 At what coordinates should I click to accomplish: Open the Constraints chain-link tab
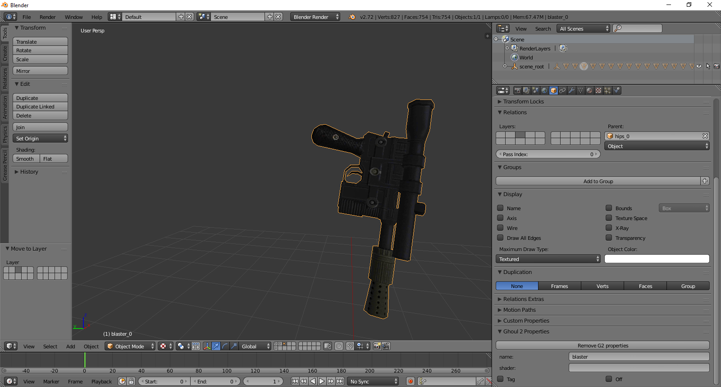(x=562, y=90)
